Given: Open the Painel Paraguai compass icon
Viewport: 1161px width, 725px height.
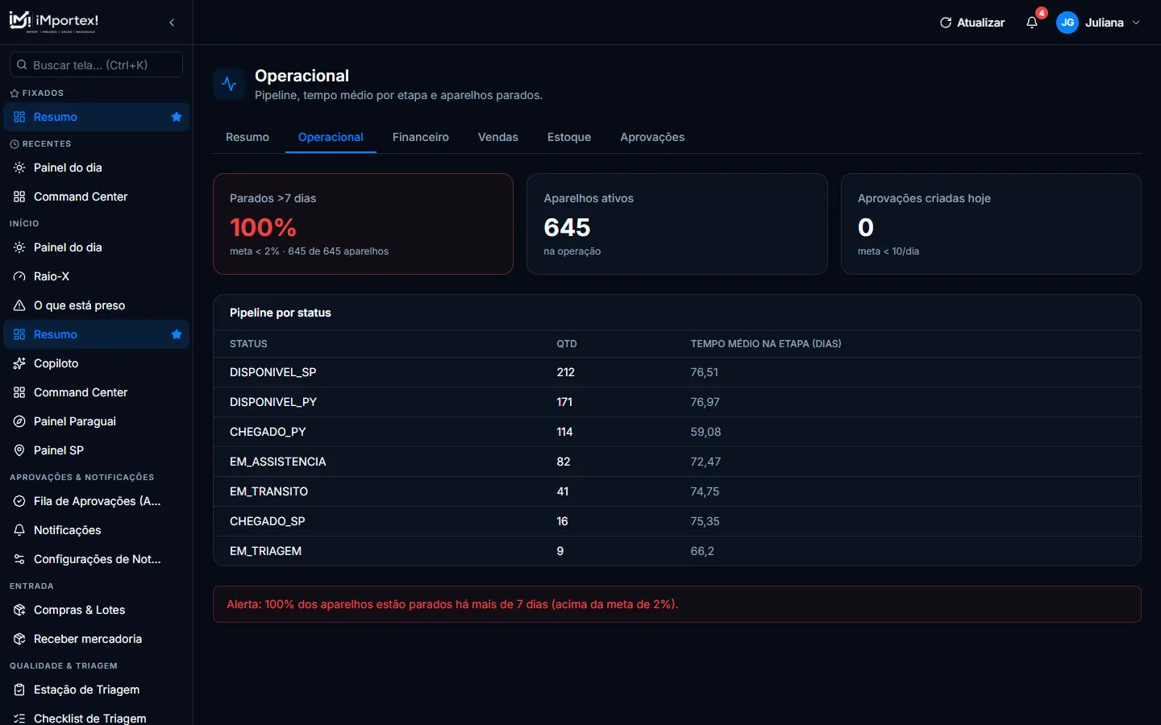Looking at the screenshot, I should coord(19,421).
